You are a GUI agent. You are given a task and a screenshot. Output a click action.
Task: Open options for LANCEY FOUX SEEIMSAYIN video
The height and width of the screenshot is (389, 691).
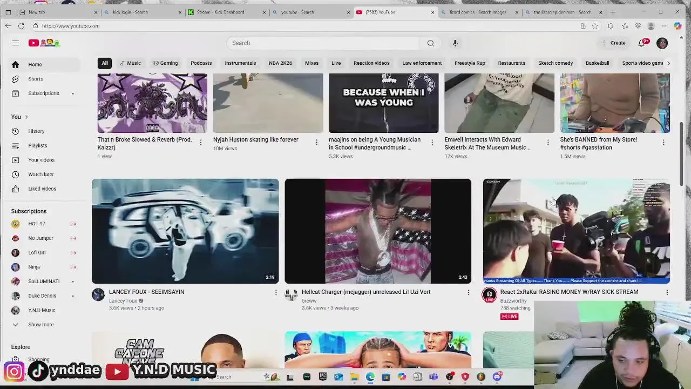pyautogui.click(x=275, y=292)
